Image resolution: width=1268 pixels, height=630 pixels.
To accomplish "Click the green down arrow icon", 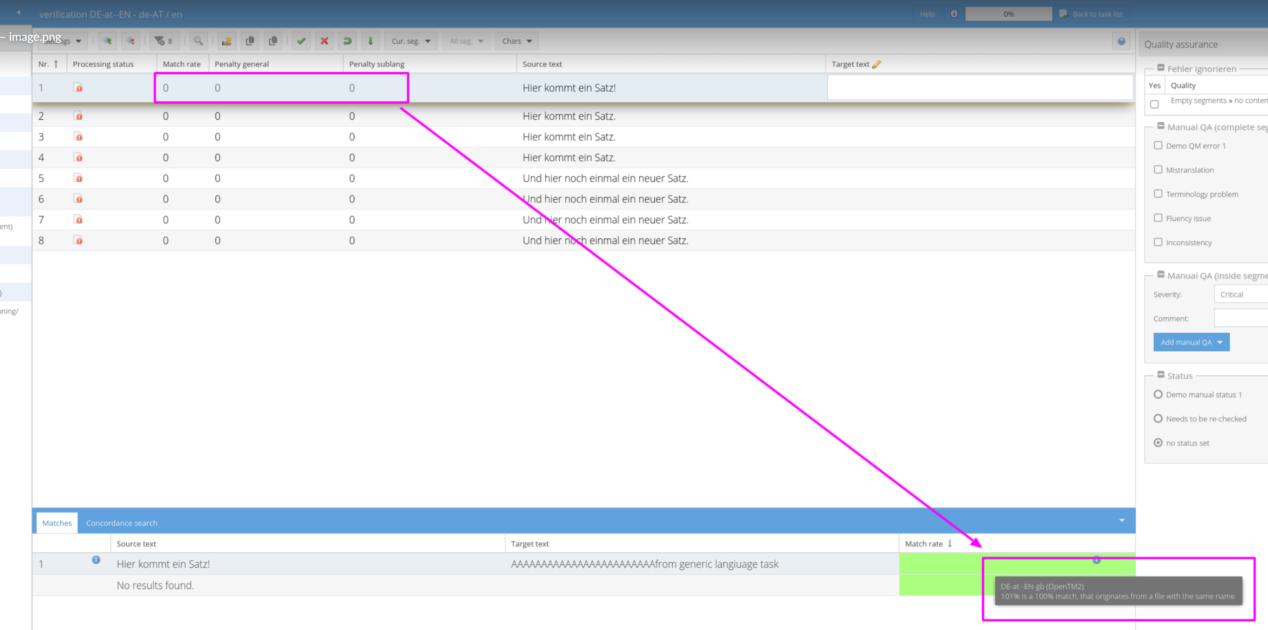I will [x=371, y=41].
